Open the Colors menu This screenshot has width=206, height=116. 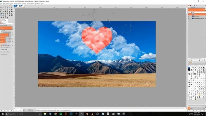24,4
